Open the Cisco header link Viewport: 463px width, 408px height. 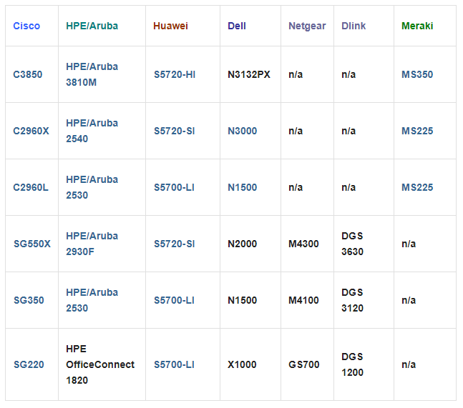26,26
